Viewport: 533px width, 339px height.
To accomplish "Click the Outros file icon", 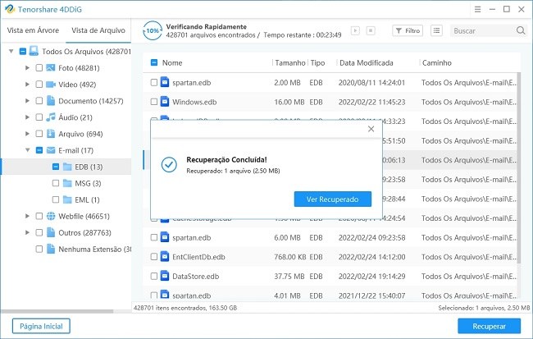I will coord(51,232).
